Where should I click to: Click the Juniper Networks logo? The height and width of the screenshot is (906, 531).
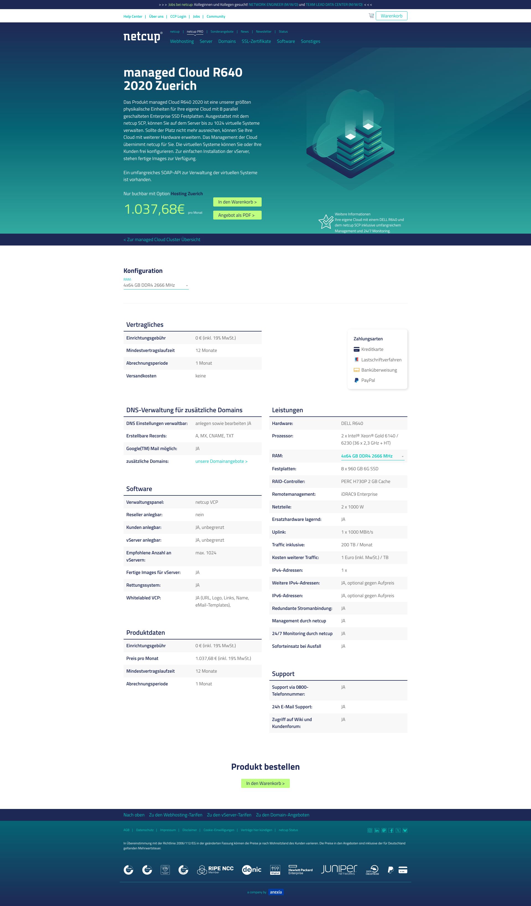coord(339,870)
